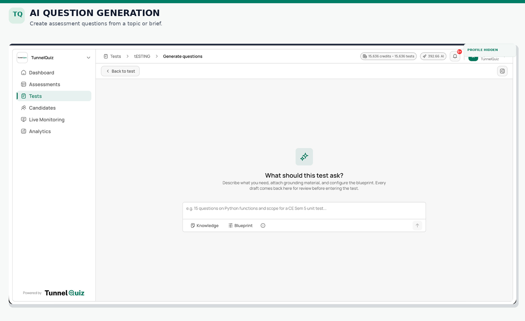Screen dimensions: 525x321
Task: Open the notifications bell
Action: 455,56
